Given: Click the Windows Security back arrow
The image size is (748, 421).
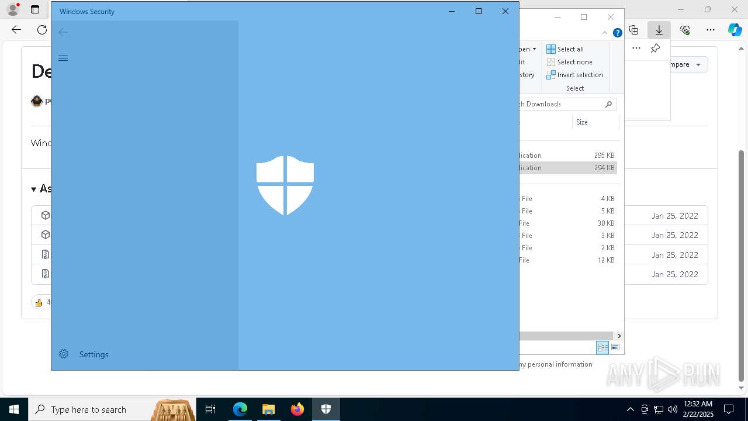Looking at the screenshot, I should point(63,32).
